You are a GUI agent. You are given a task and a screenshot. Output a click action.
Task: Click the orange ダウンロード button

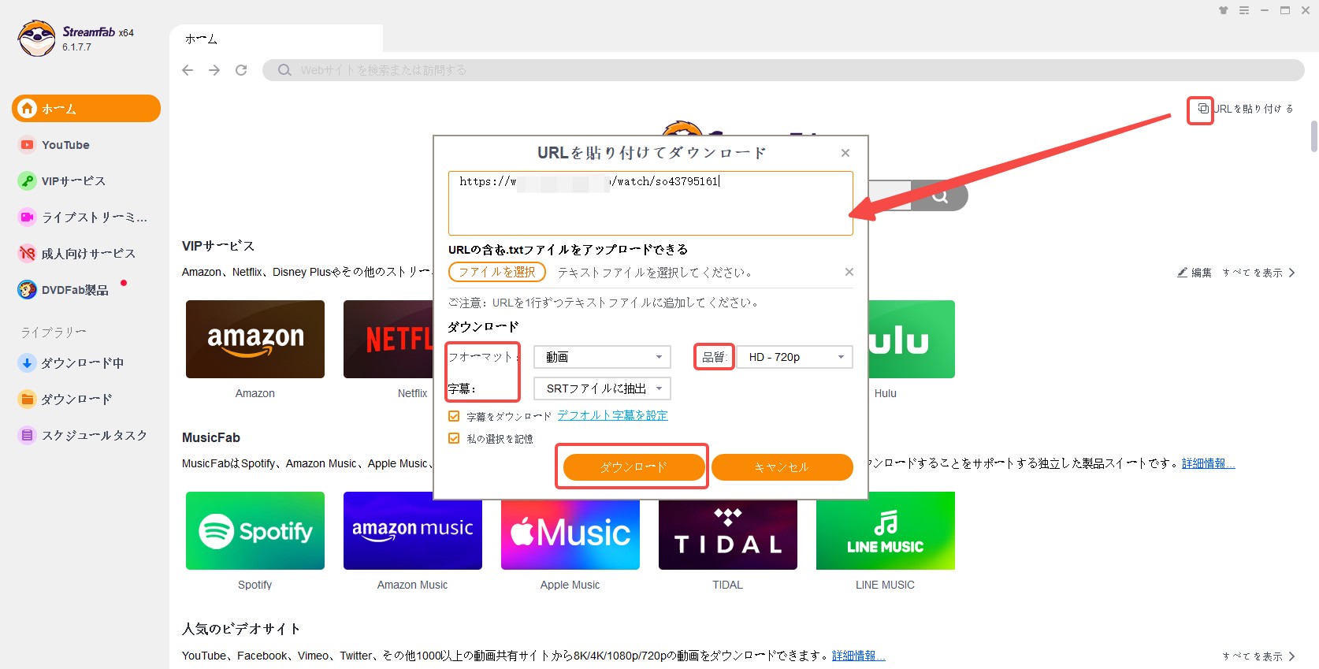click(633, 467)
